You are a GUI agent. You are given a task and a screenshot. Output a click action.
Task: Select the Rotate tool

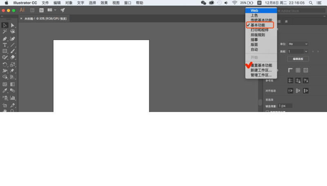click(x=5, y=65)
